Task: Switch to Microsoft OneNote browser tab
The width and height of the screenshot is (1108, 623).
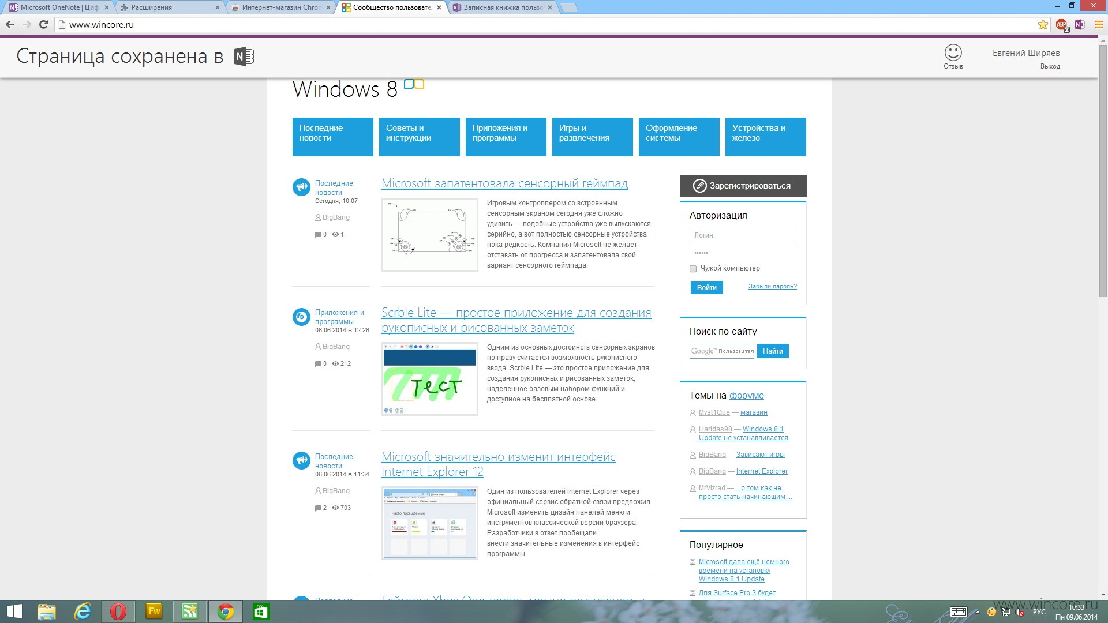Action: [59, 7]
